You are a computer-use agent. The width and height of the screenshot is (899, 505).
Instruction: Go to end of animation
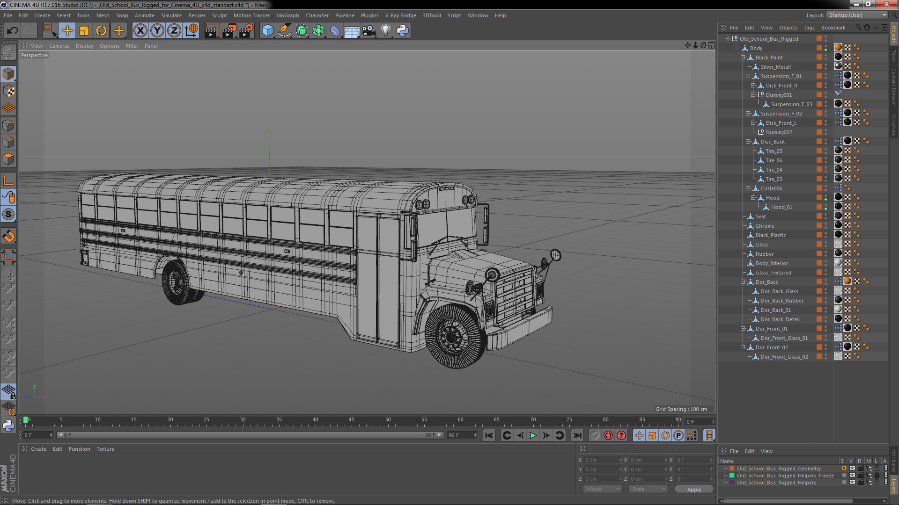tap(577, 435)
